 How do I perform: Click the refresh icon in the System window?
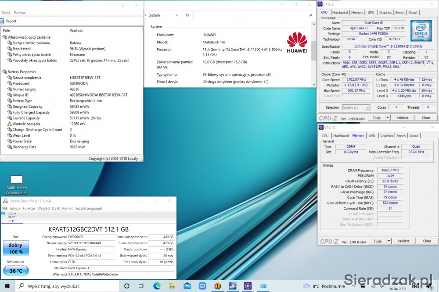coord(187,15)
